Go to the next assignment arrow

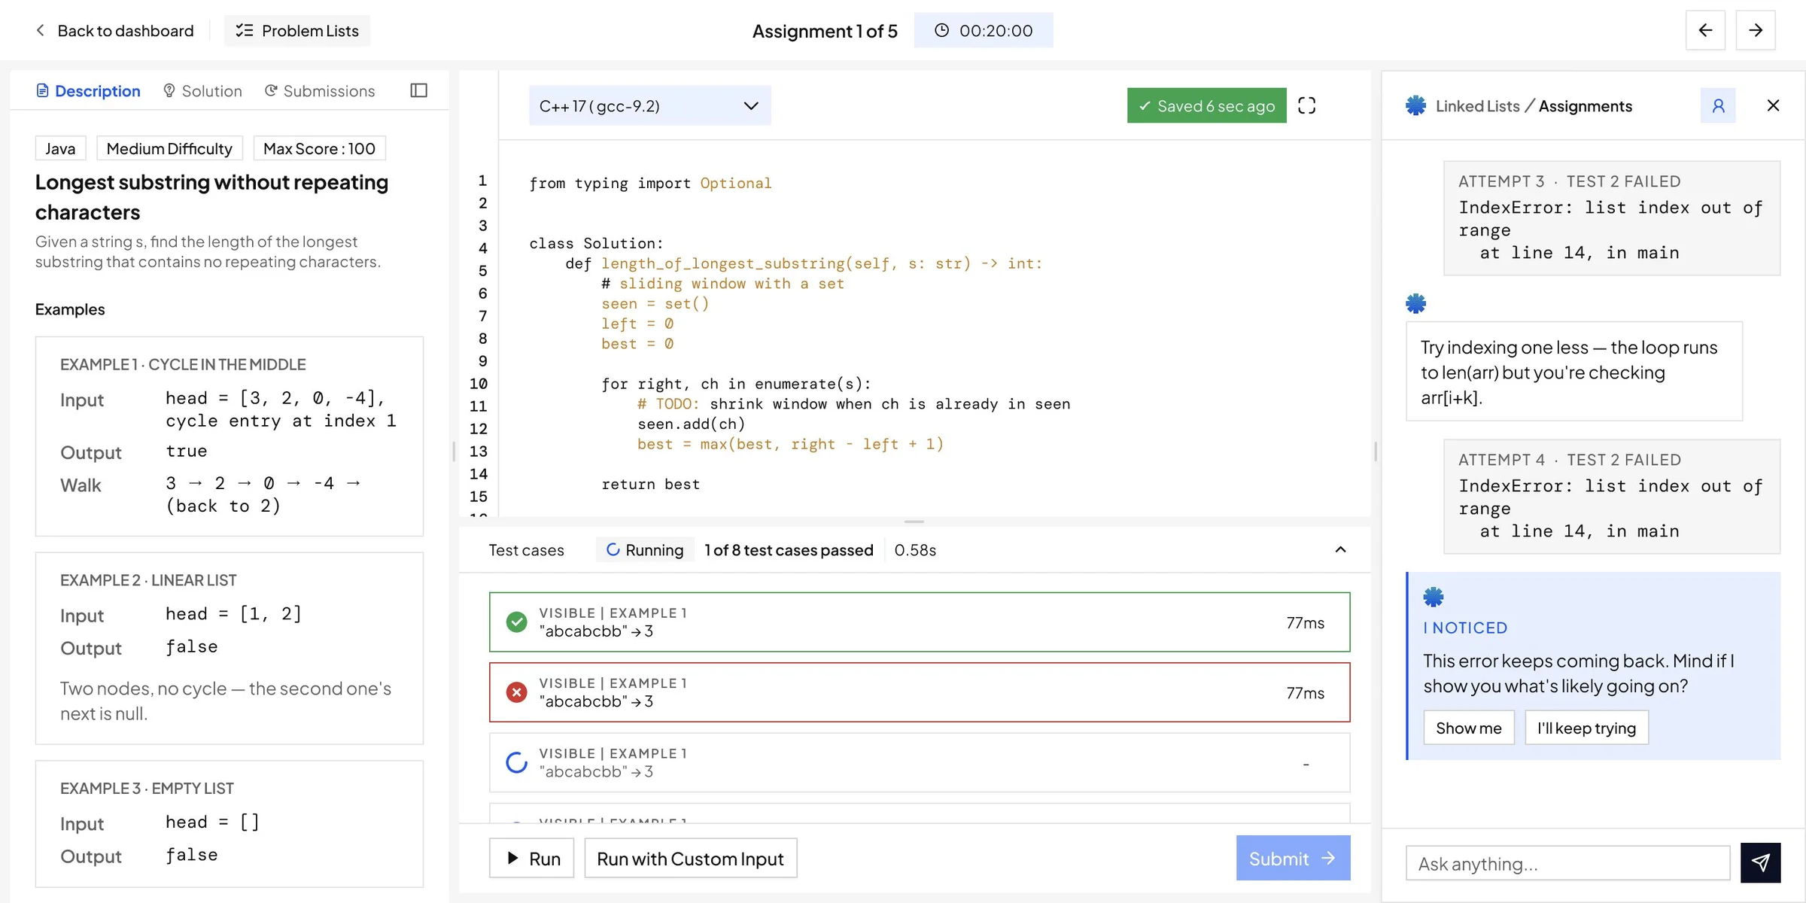click(1756, 30)
